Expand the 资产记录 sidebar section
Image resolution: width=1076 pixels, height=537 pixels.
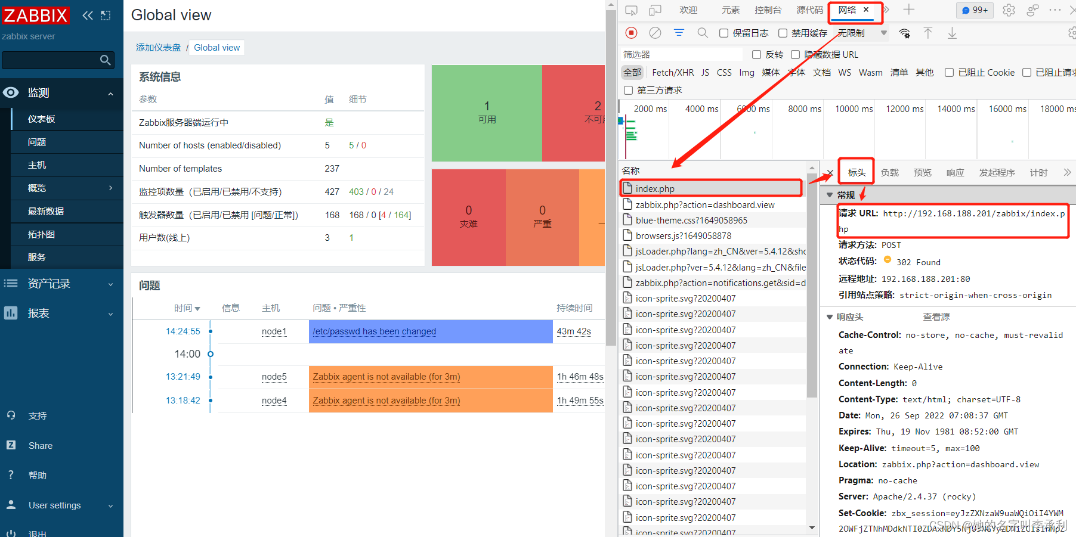tap(110, 284)
